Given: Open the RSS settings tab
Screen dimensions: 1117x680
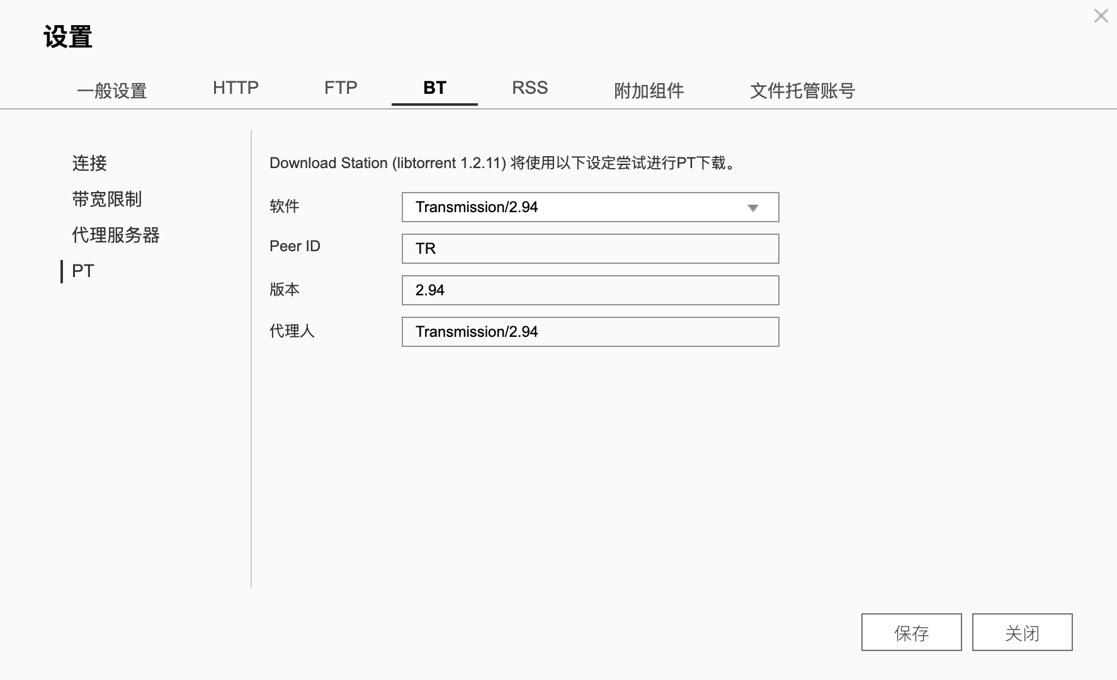Looking at the screenshot, I should pos(530,88).
